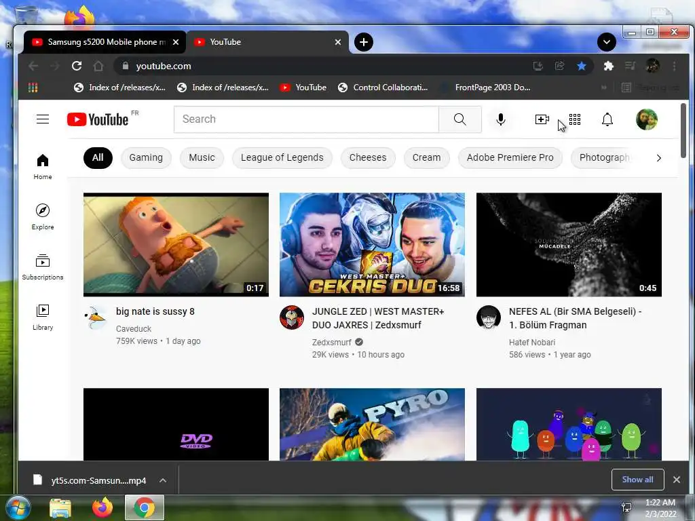Click the Search input field
This screenshot has width=695, height=521.
[x=306, y=119]
